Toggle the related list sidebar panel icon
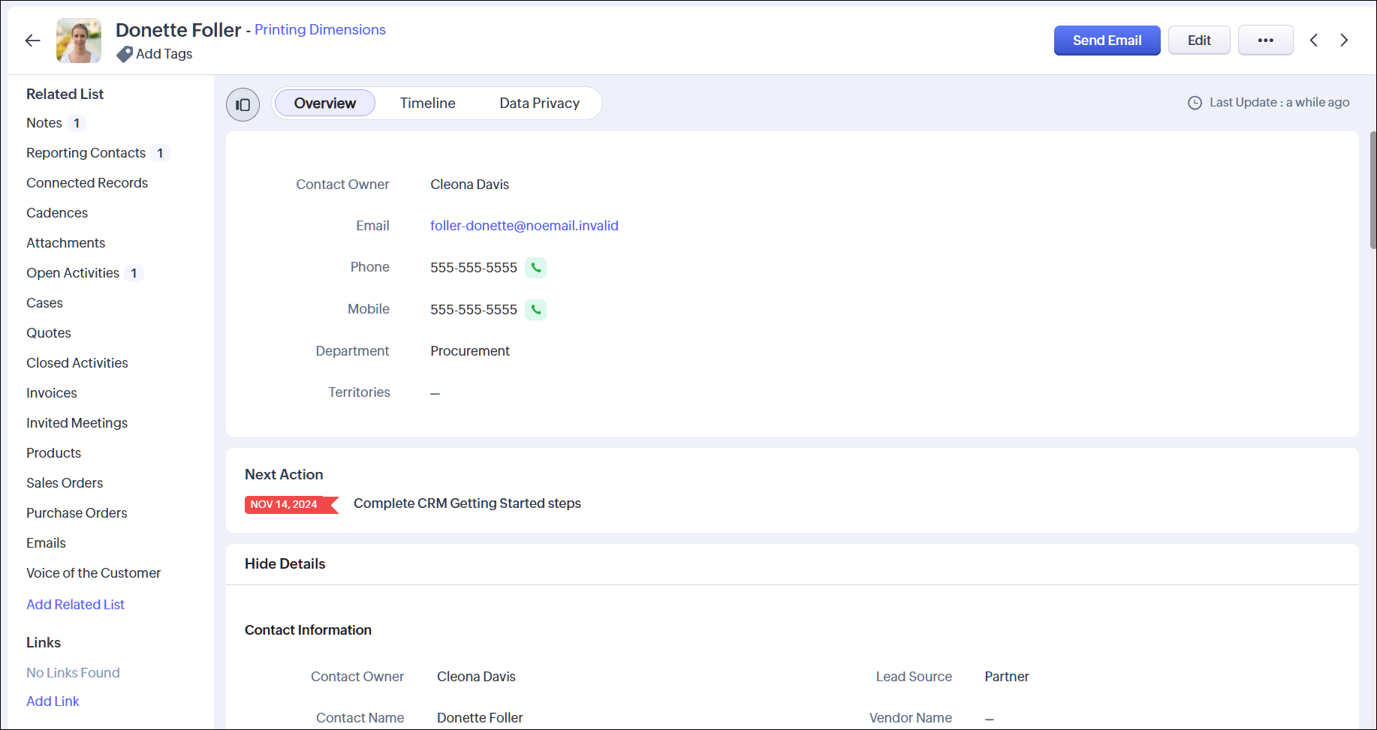Image resolution: width=1377 pixels, height=730 pixels. (243, 104)
